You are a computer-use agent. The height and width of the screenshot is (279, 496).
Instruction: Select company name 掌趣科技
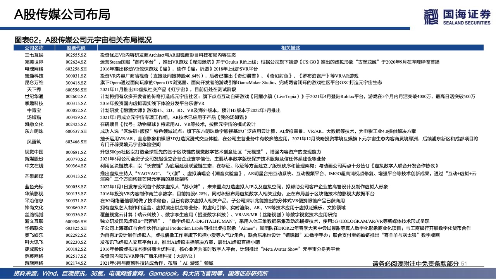pos(34,103)
